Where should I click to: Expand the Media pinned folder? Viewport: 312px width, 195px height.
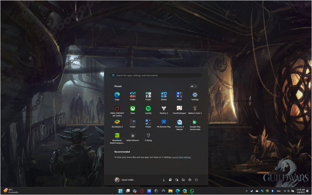click(x=164, y=95)
